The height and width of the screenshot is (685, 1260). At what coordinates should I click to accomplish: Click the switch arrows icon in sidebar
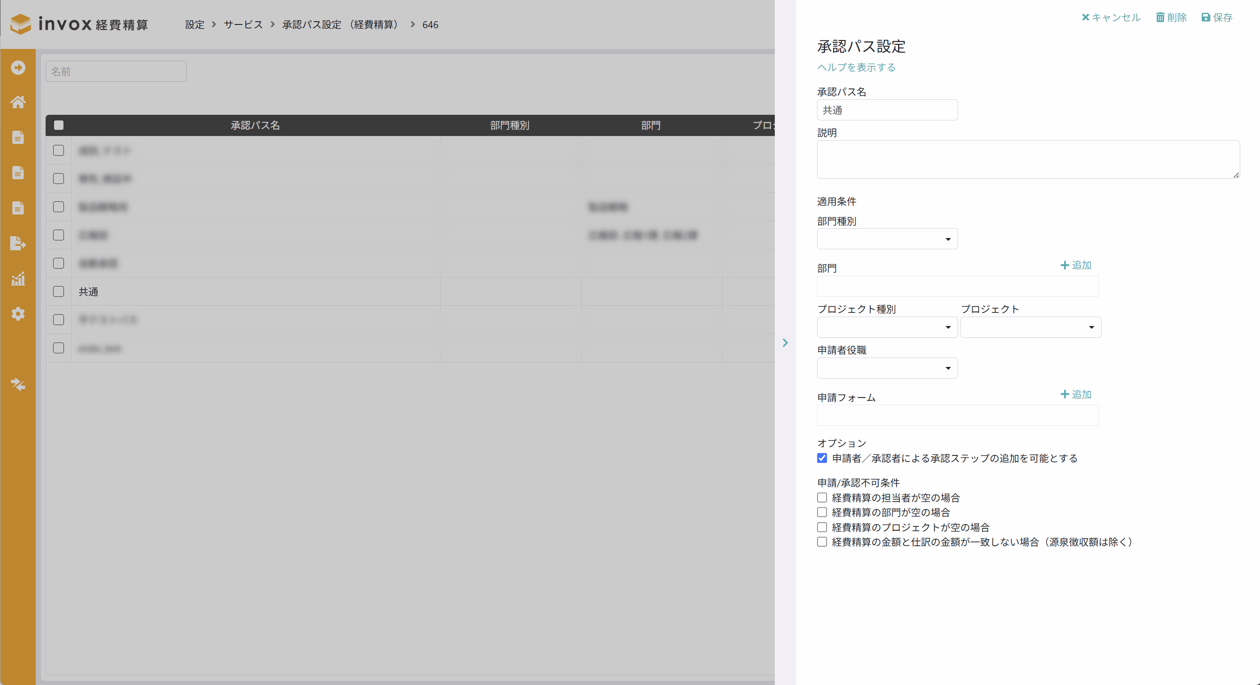(18, 384)
